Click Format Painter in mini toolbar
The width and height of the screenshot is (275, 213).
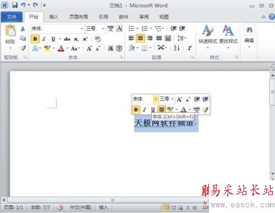click(205, 110)
